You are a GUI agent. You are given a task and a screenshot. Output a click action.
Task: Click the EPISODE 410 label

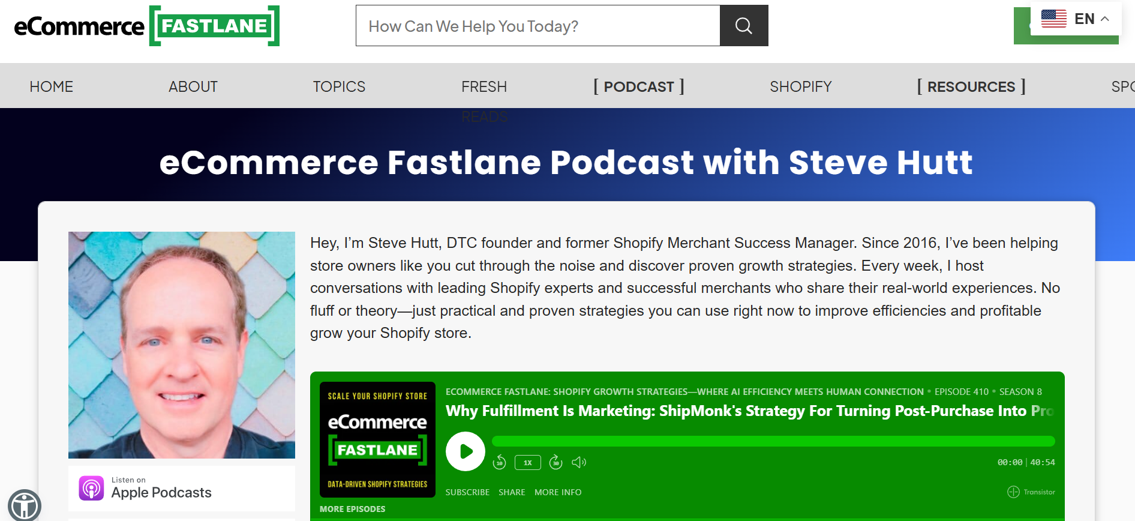tap(962, 392)
